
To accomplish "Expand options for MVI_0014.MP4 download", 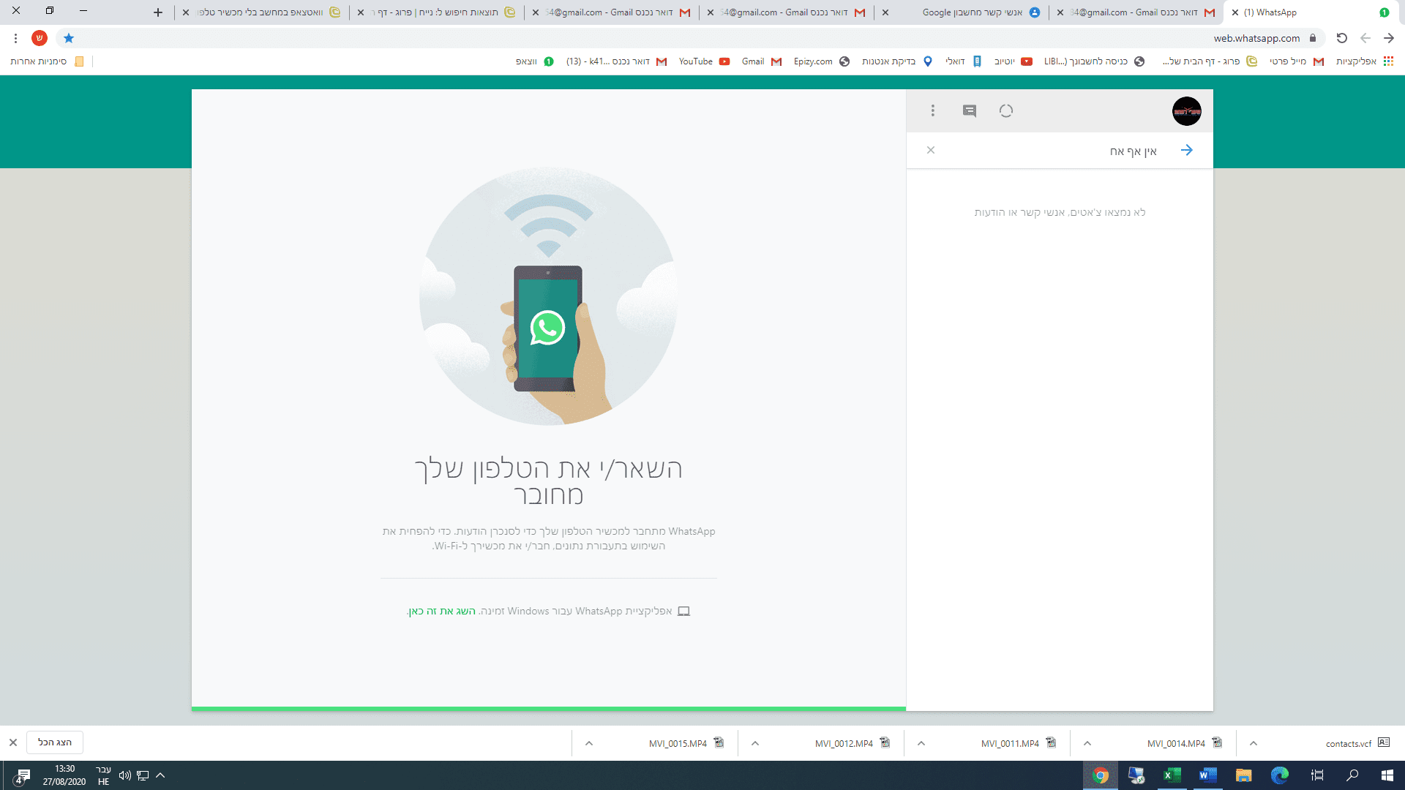I will 1087,743.
